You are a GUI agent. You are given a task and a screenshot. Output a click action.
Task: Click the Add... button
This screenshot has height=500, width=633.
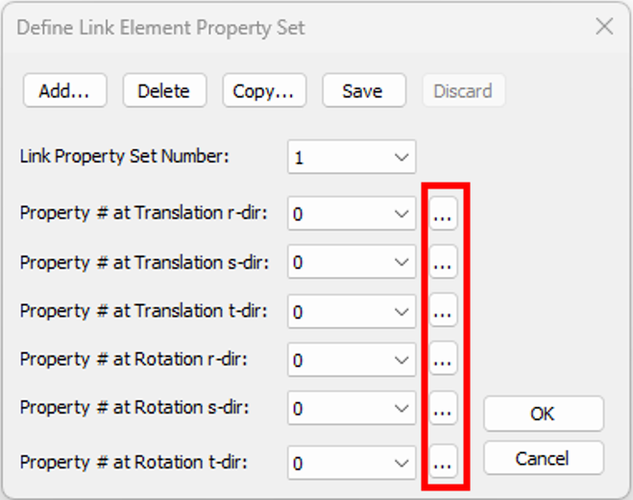tap(65, 90)
